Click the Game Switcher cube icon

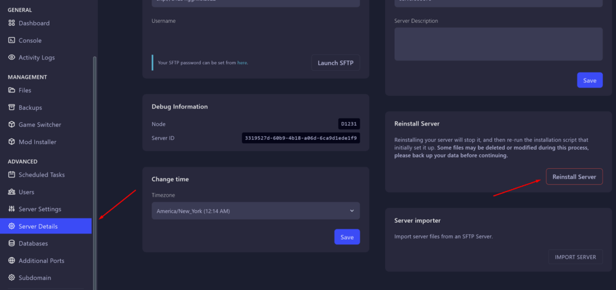(11, 125)
